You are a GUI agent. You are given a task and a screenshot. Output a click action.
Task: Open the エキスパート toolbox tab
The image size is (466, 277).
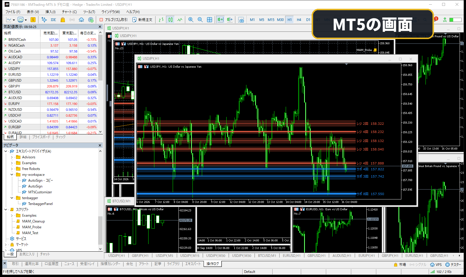(193, 264)
